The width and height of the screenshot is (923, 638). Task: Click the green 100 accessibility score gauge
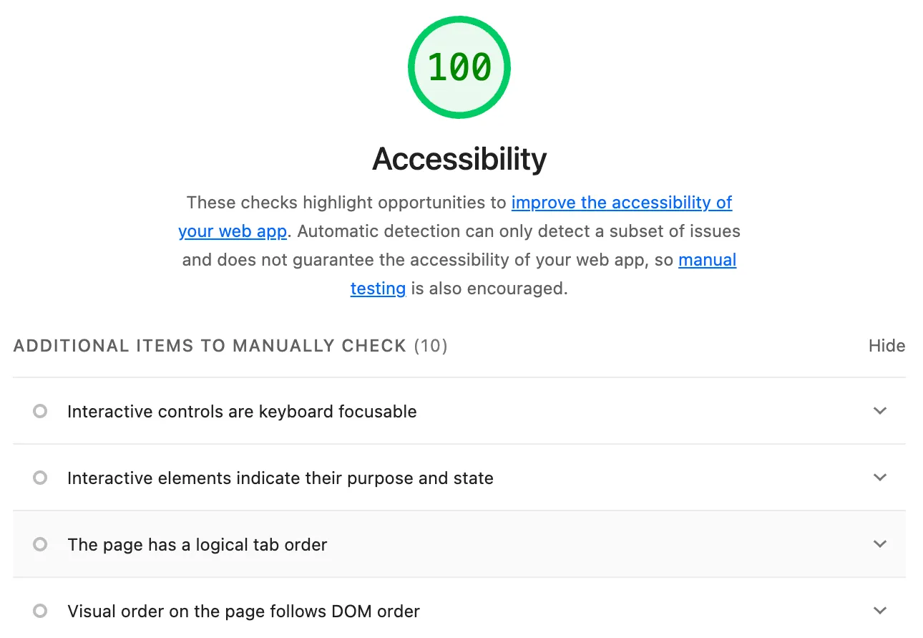tap(459, 67)
